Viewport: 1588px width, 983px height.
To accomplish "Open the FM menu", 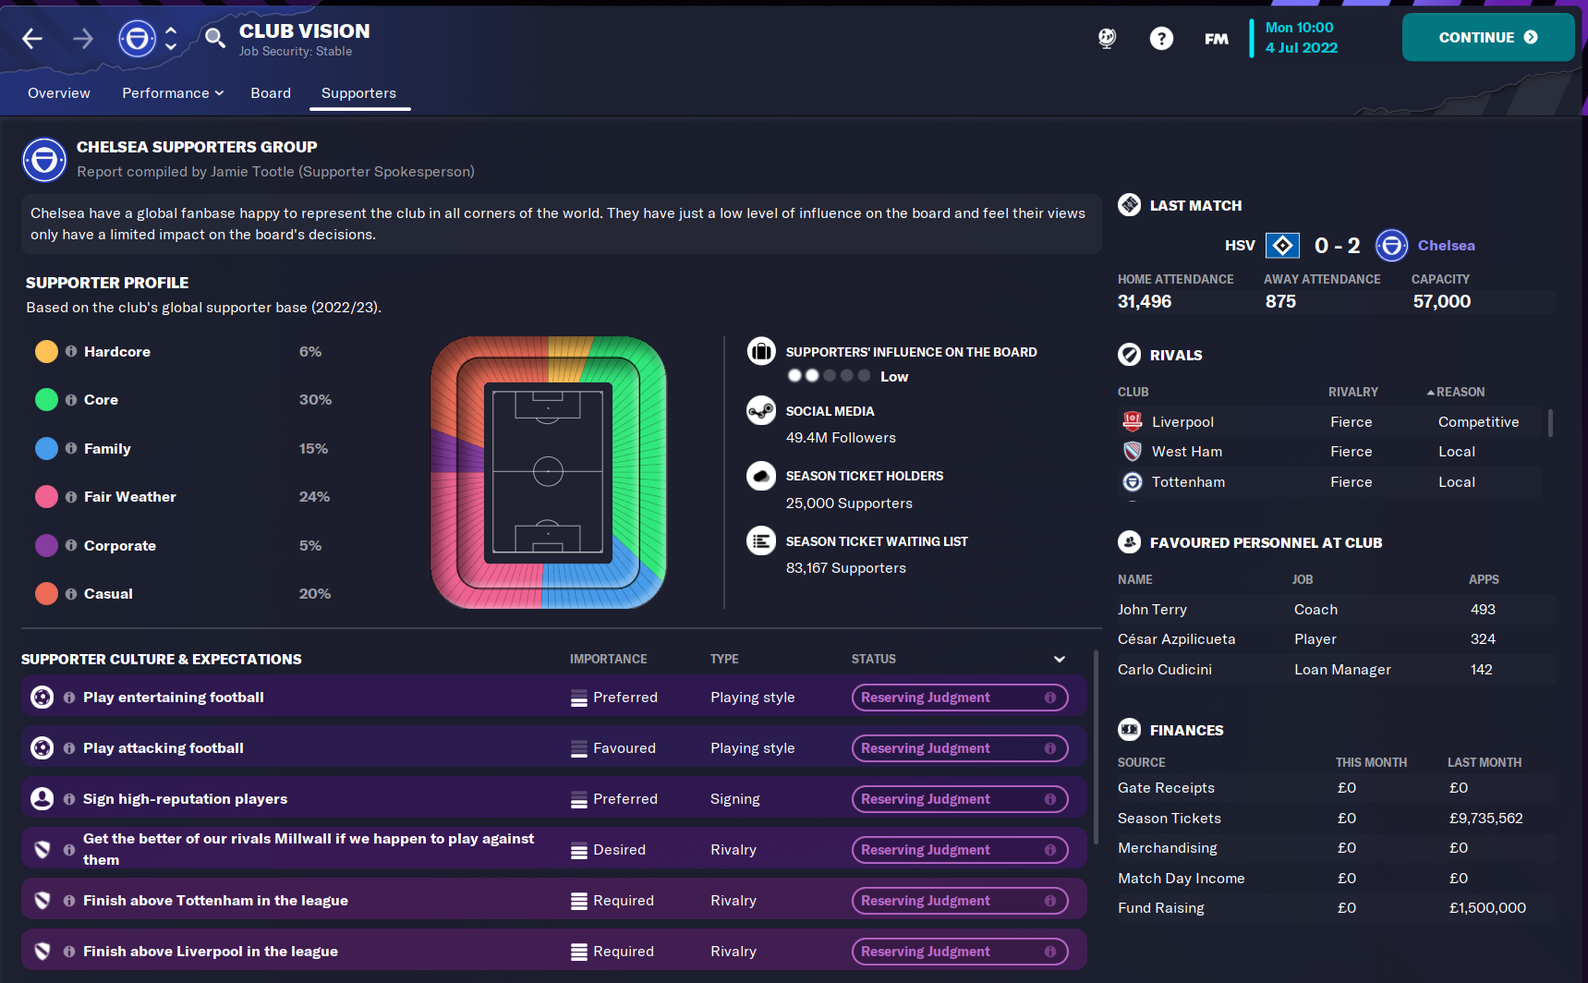I will (1217, 38).
